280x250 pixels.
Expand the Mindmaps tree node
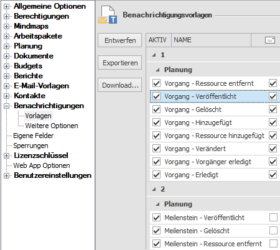pyautogui.click(x=6, y=26)
